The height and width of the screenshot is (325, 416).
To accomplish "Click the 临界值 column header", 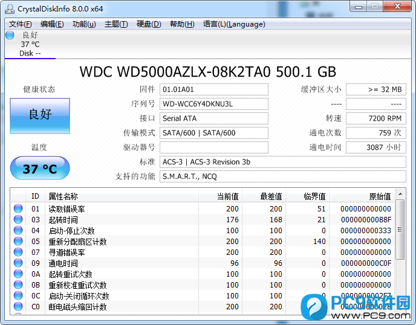I will click(x=307, y=196).
